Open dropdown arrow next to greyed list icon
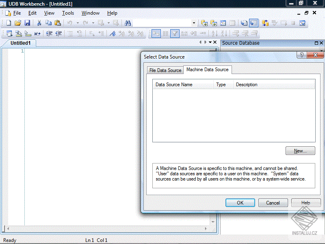The width and height of the screenshot is (325, 244). 108,23
